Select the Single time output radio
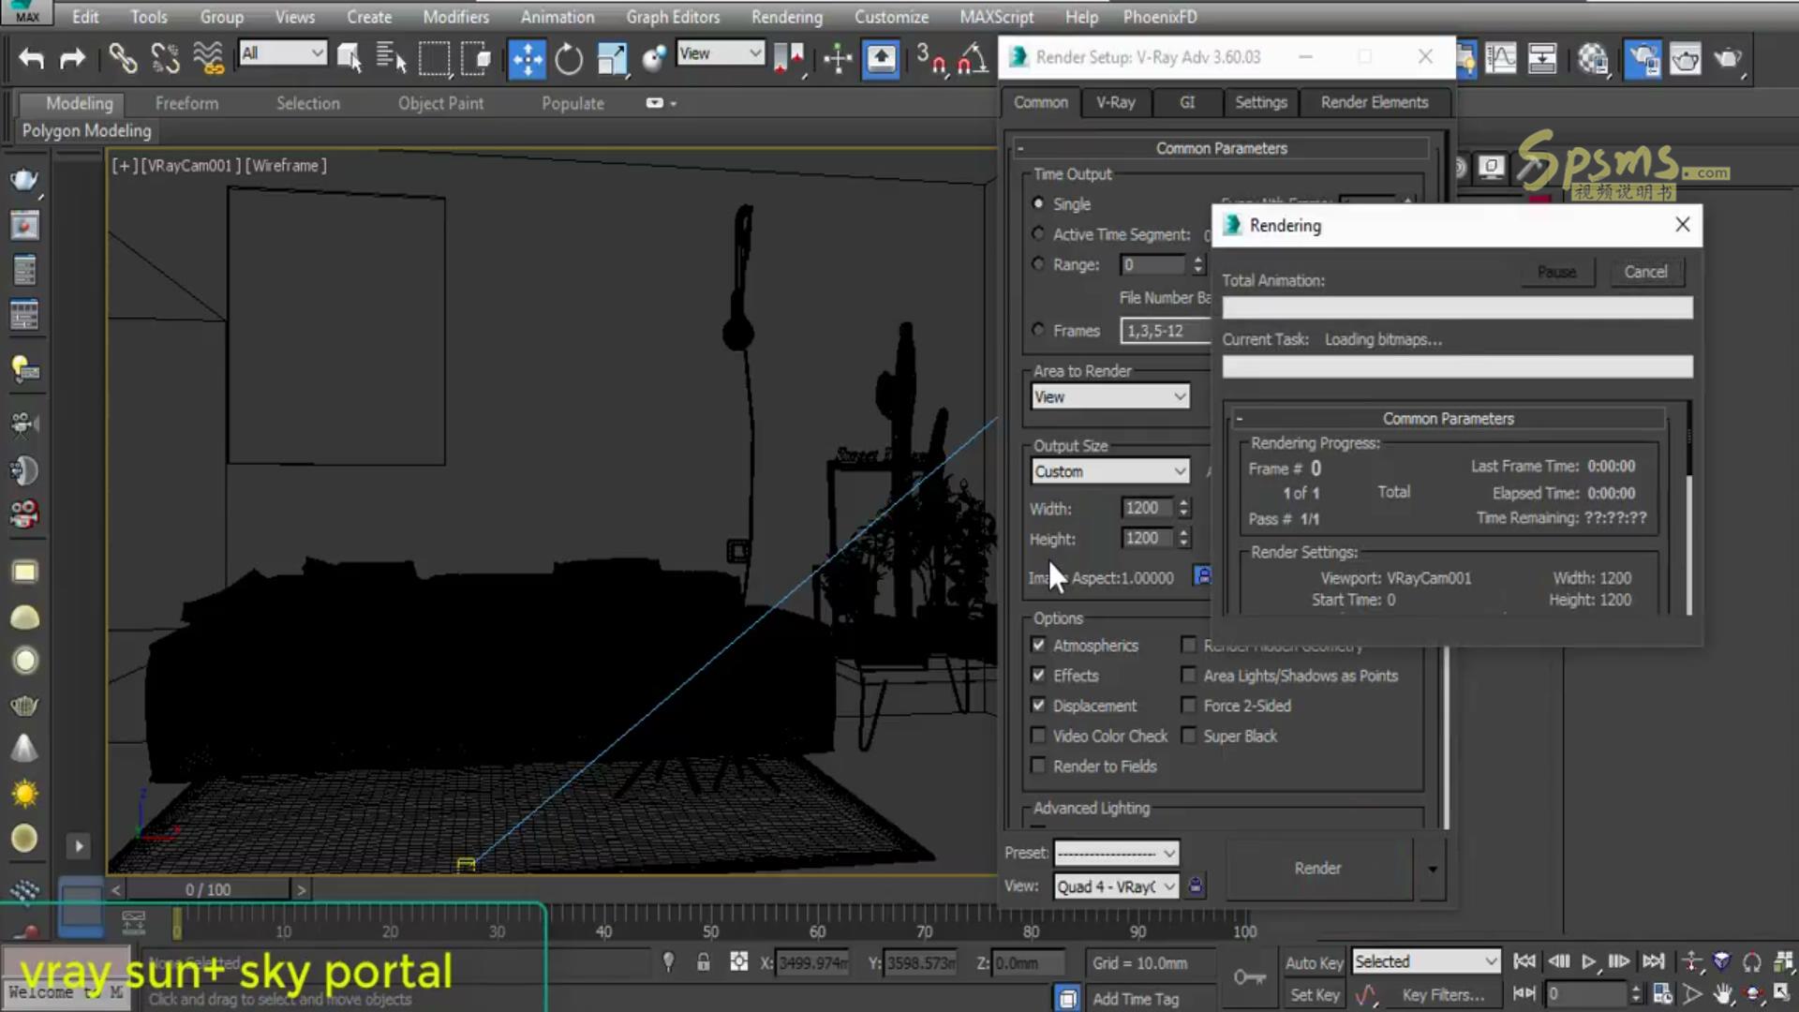This screenshot has width=1799, height=1012. 1038,203
